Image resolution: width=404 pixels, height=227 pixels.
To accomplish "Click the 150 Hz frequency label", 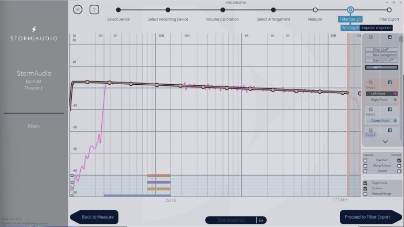I will [171, 200].
